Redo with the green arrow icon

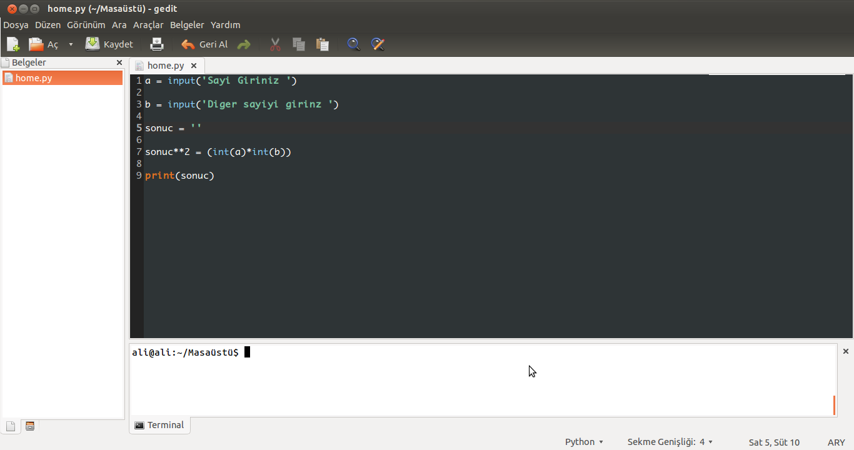point(244,44)
